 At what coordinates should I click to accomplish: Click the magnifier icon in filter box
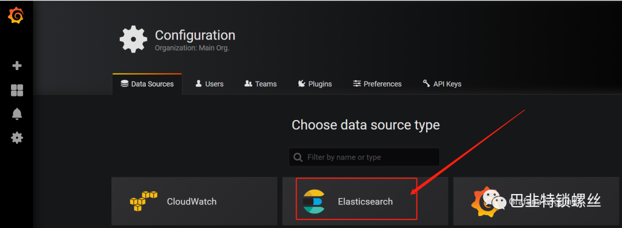click(x=298, y=157)
